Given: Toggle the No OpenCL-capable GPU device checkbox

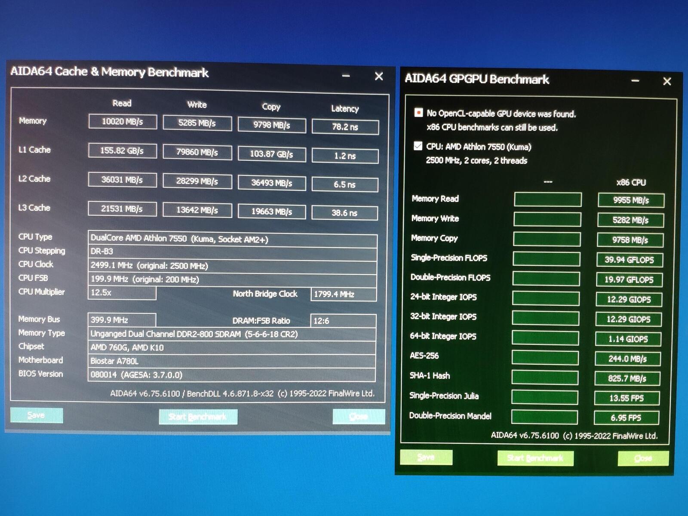Looking at the screenshot, I should (418, 113).
